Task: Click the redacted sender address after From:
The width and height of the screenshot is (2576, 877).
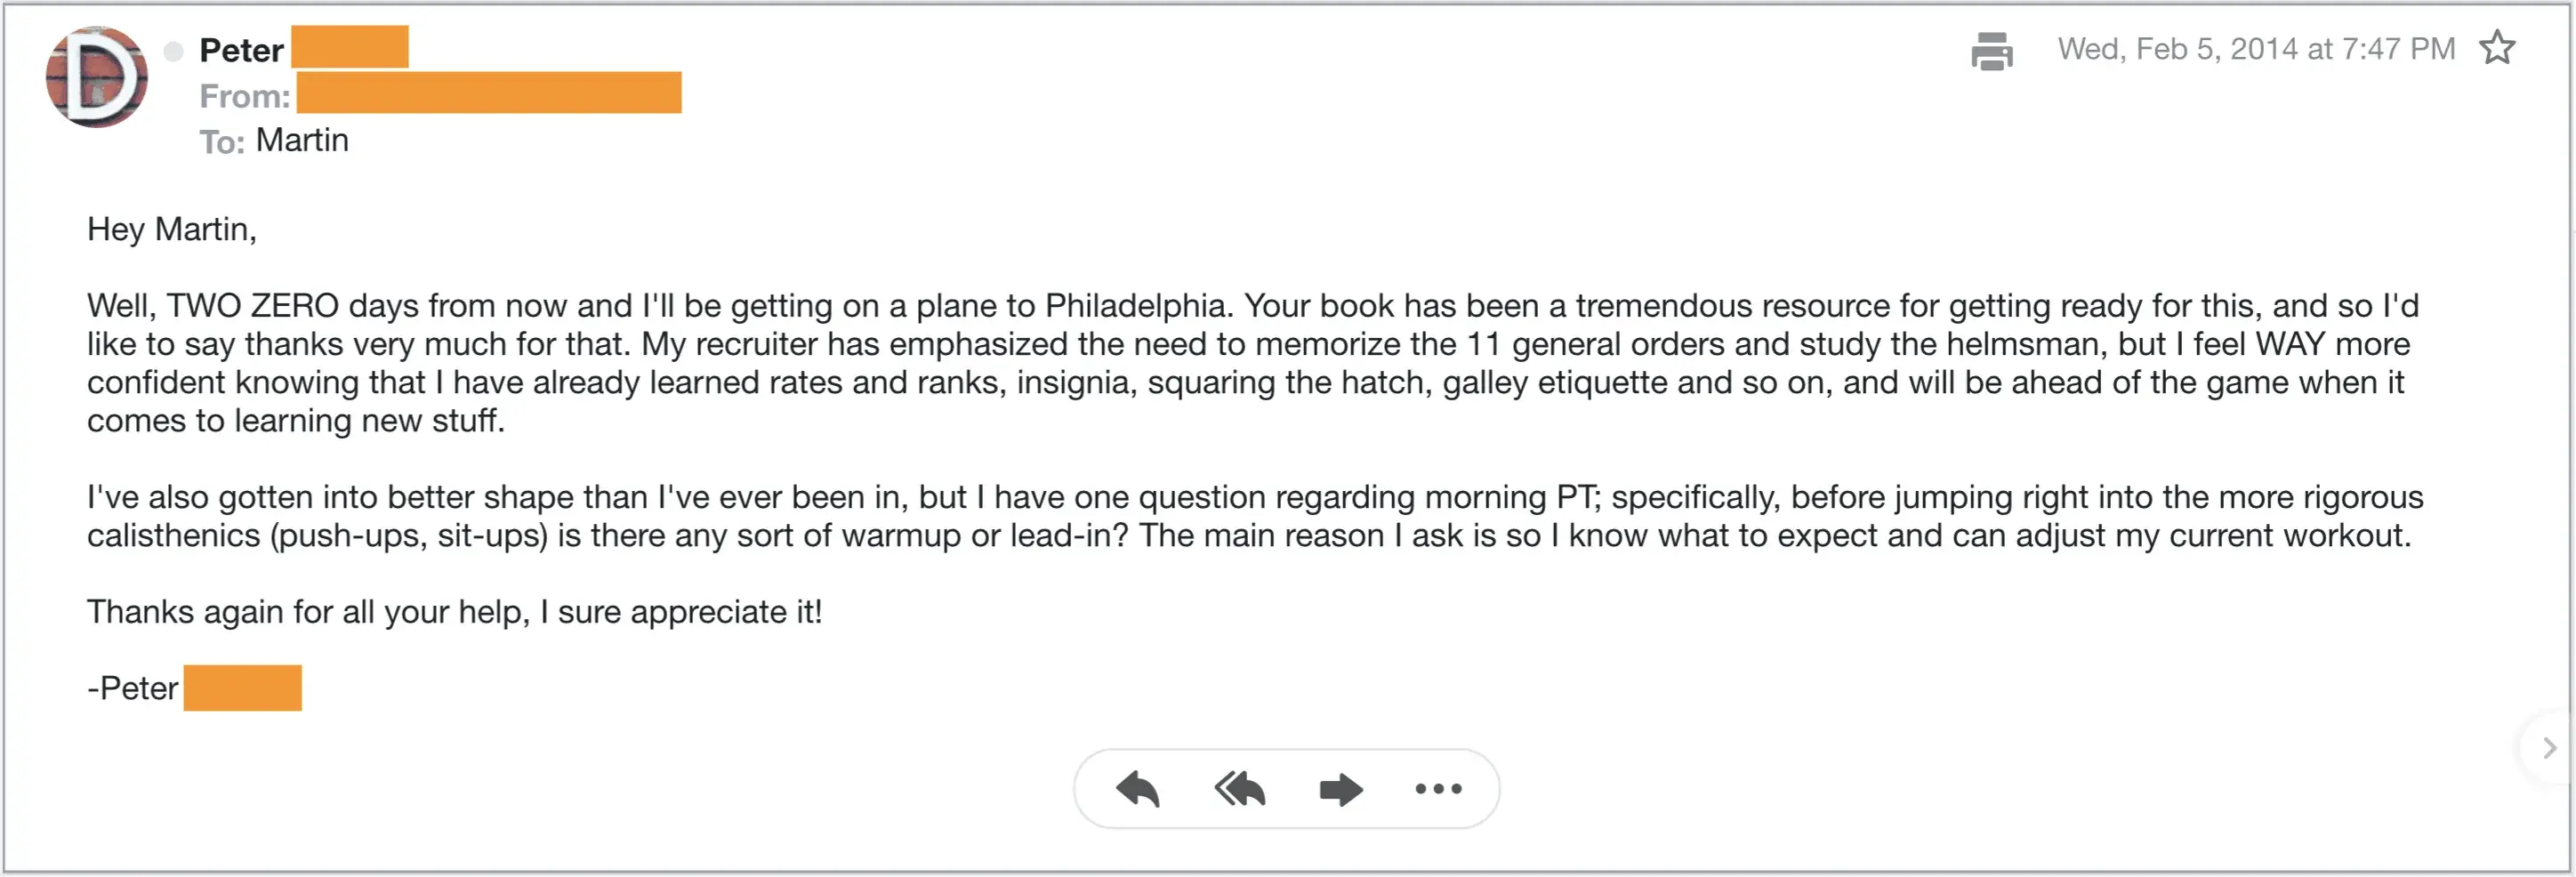Action: tap(489, 93)
